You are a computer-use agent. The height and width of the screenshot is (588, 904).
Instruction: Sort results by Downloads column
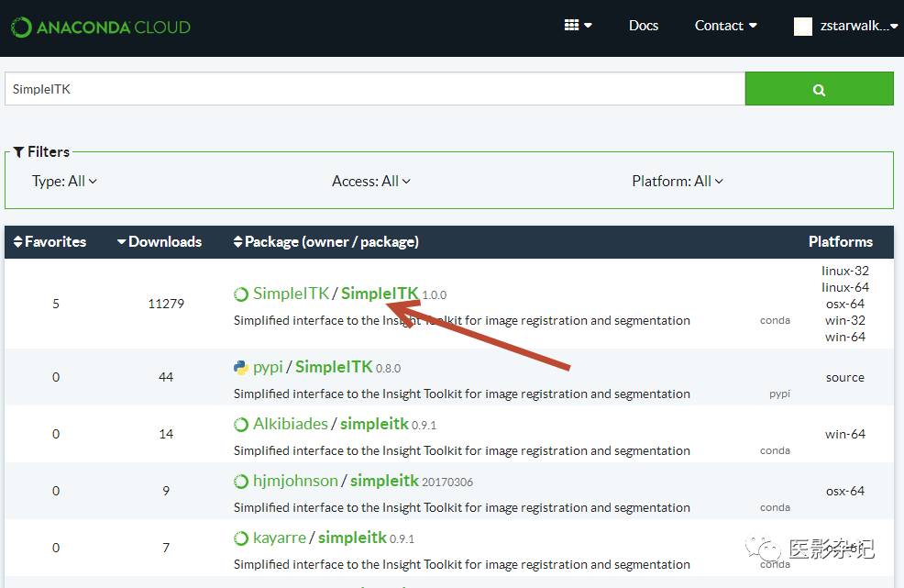[160, 242]
